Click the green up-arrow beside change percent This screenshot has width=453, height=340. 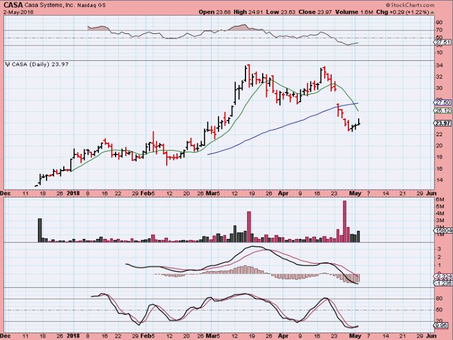(432, 13)
